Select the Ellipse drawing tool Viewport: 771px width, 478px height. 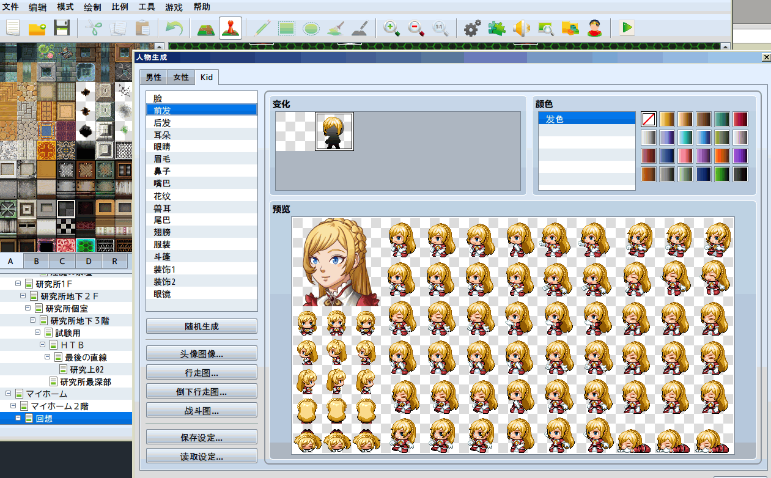(x=311, y=28)
